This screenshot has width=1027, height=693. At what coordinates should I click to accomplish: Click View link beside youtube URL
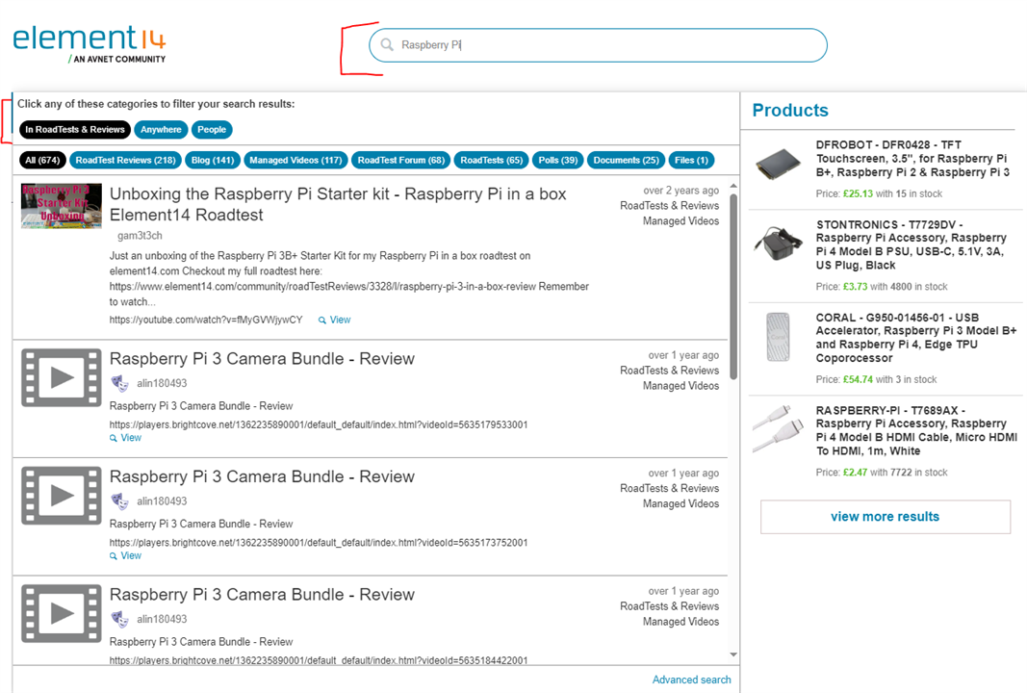point(340,320)
